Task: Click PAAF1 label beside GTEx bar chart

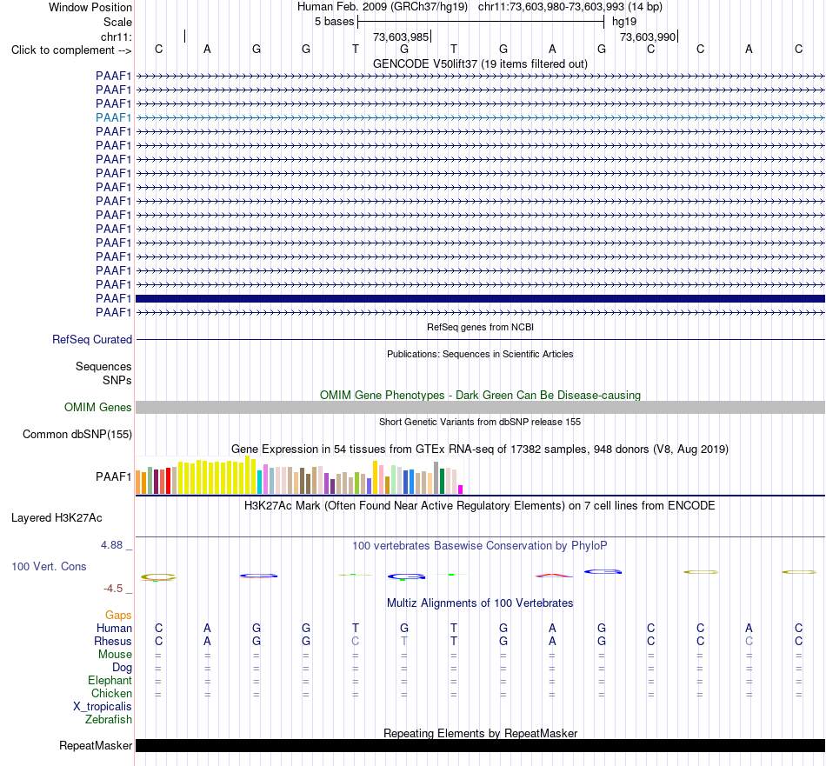Action: 113,476
